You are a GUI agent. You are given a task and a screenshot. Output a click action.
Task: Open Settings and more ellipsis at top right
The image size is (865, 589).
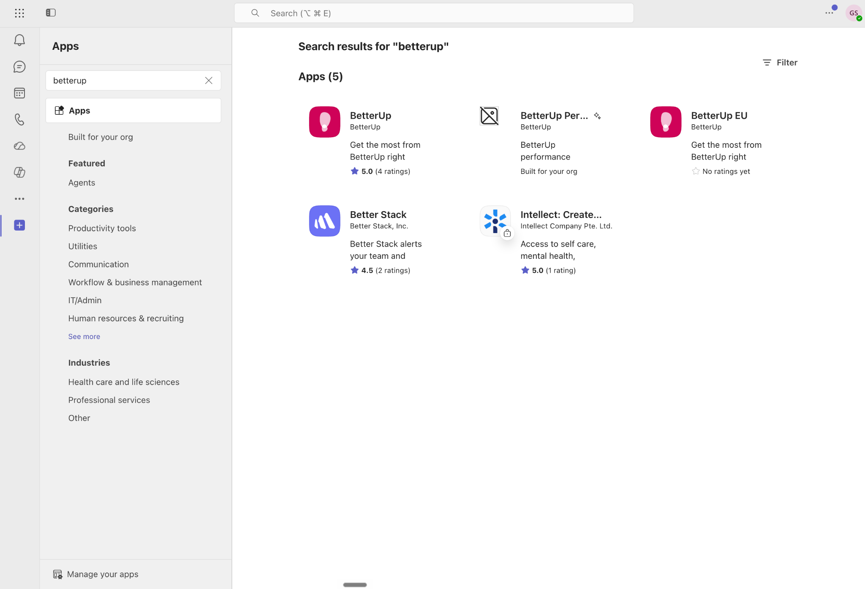(x=830, y=13)
